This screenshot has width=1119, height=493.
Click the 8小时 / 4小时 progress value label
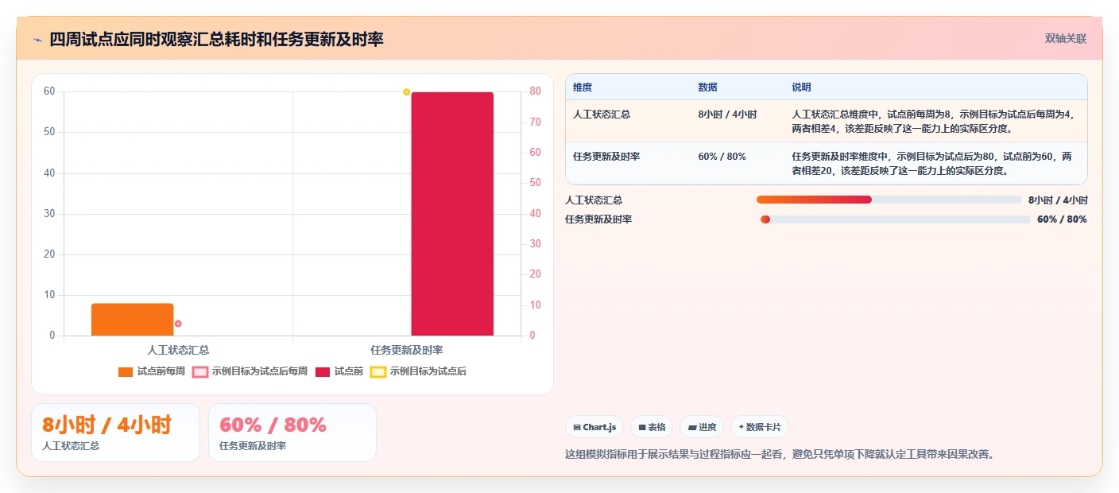[1058, 200]
